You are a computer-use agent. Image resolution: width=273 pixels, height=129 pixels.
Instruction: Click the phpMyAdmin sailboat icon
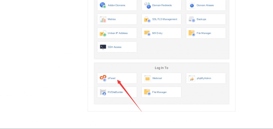click(192, 78)
